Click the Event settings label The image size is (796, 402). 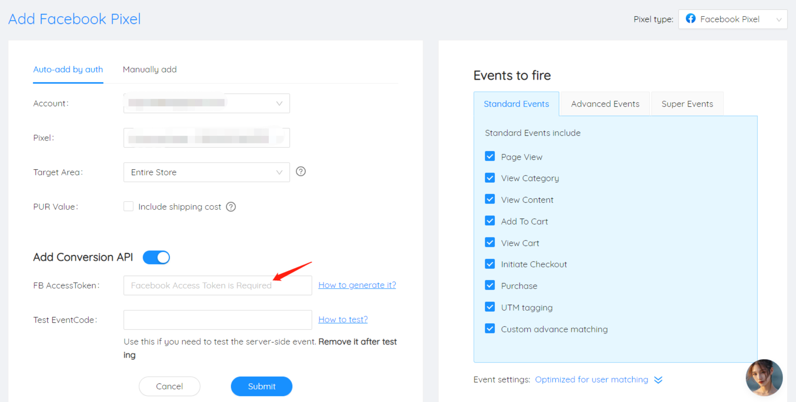[502, 380]
